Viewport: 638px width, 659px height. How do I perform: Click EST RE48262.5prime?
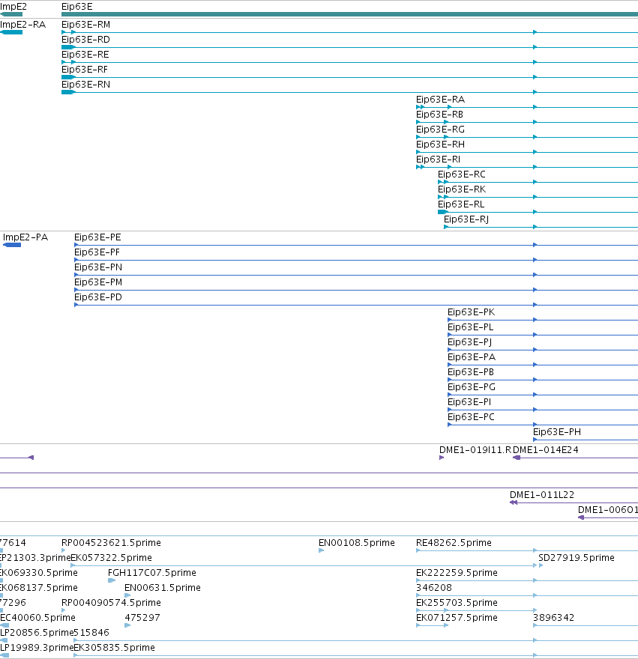click(454, 543)
